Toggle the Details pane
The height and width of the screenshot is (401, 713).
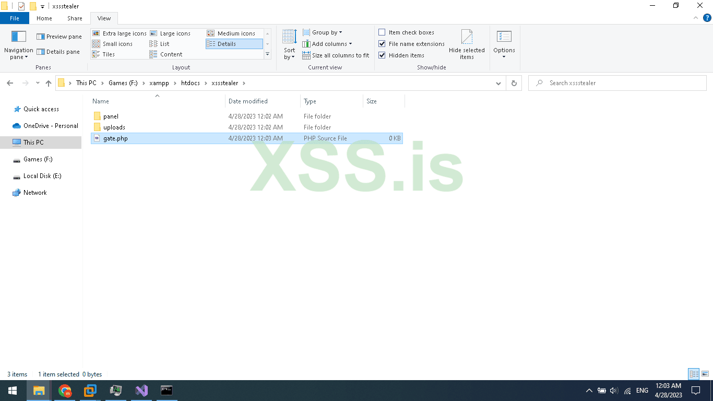[59, 52]
